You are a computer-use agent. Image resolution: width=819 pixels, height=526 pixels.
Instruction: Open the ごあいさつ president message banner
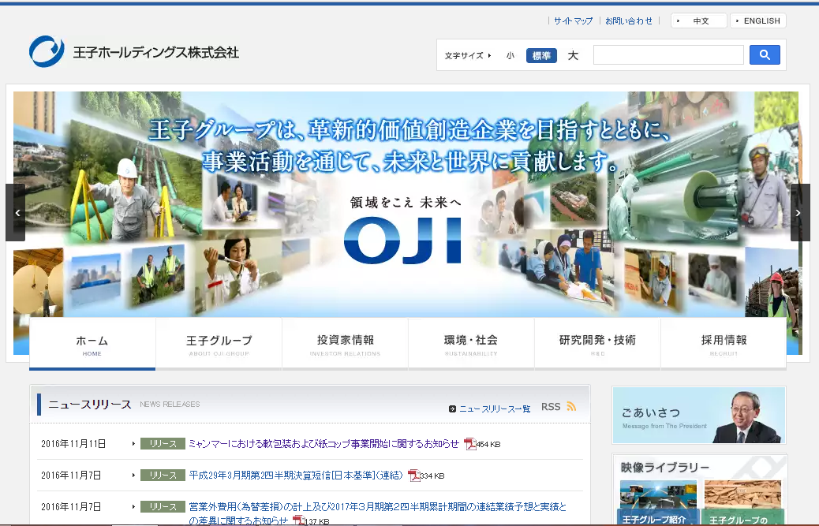point(699,416)
